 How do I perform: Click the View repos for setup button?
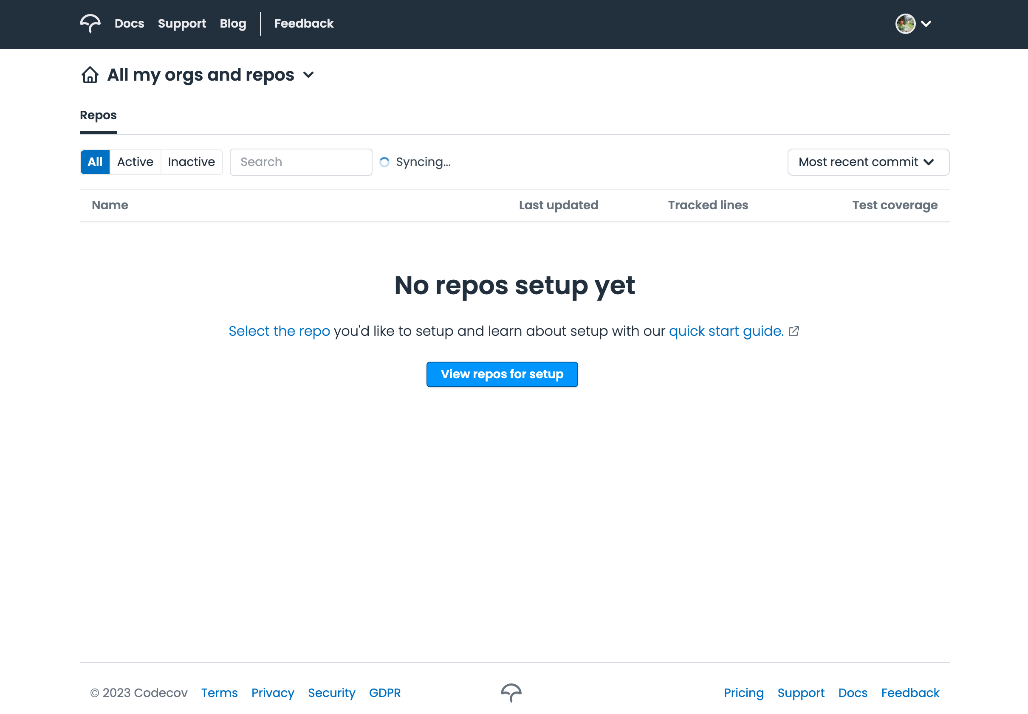pos(501,374)
